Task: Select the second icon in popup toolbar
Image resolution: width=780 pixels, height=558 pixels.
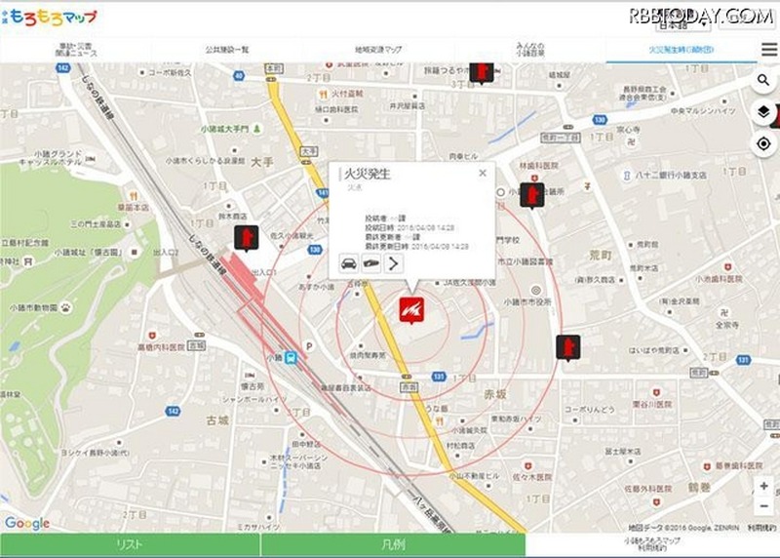Action: coord(371,263)
